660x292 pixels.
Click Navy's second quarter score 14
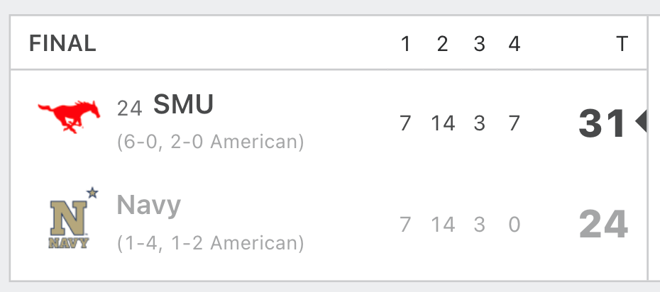click(443, 225)
